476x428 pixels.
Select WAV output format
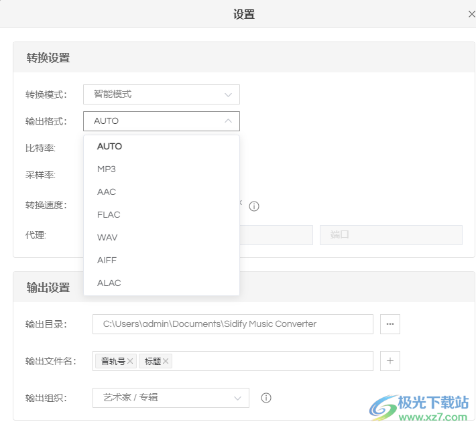click(x=162, y=237)
